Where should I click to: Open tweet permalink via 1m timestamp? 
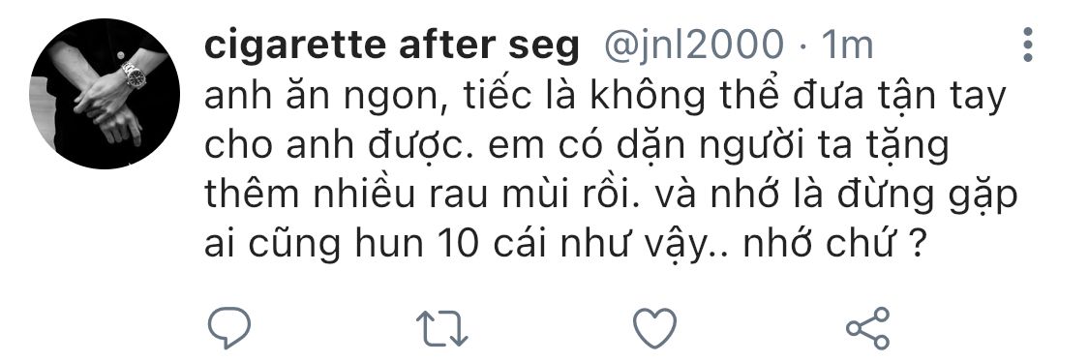click(x=847, y=45)
